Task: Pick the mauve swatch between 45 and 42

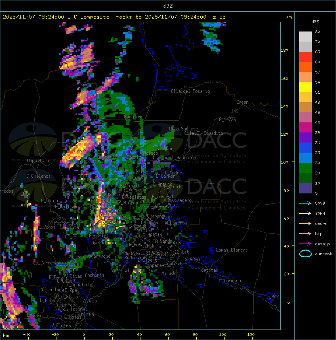Action: (x=305, y=118)
